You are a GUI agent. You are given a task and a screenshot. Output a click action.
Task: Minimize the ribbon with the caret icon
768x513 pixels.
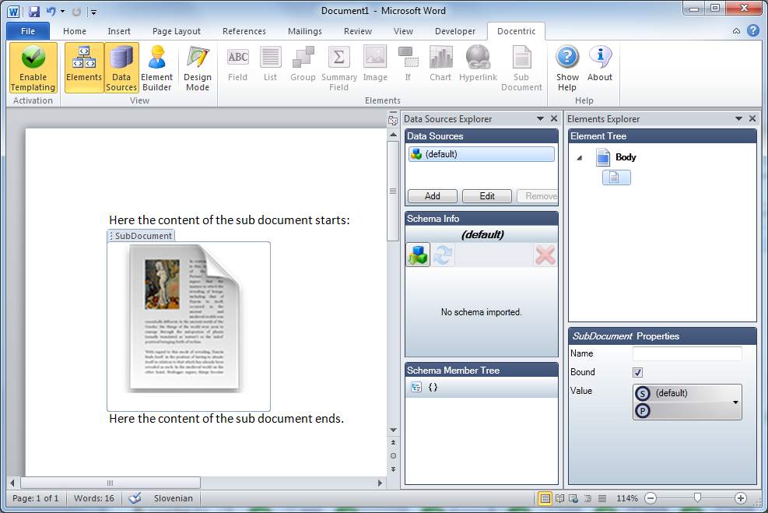[x=736, y=31]
